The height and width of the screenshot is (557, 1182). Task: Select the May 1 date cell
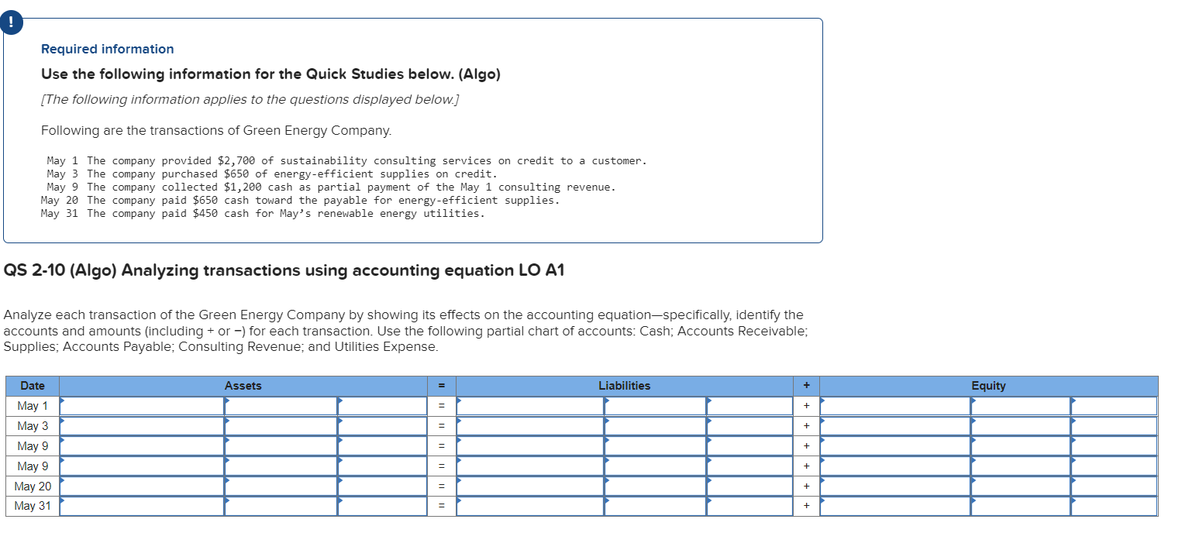pyautogui.click(x=33, y=406)
